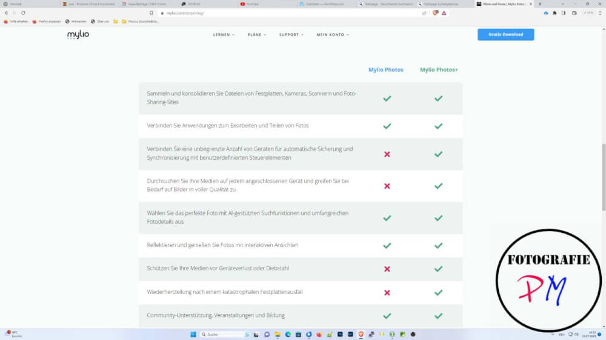Open the Brave wallet icon
Screen dimensions: 606x340
pyautogui.click(x=574, y=13)
